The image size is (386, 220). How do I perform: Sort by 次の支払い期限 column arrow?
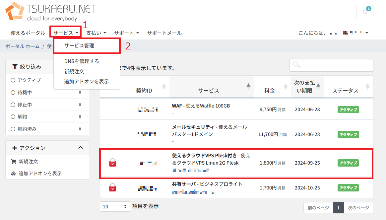point(318,86)
